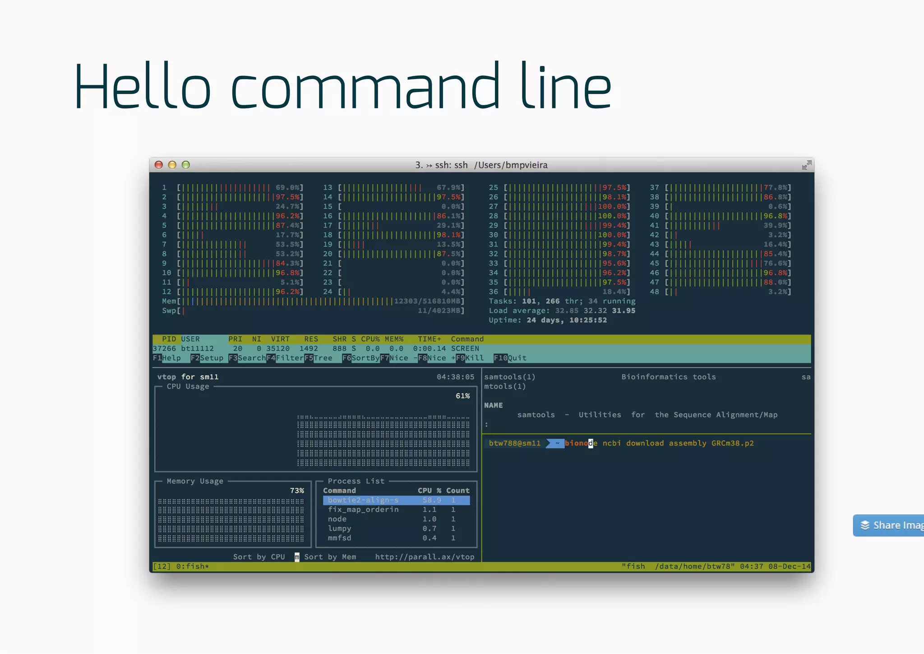Screen dimensions: 924x654
Task: Select F2 Setup in htop footer
Action: 207,358
